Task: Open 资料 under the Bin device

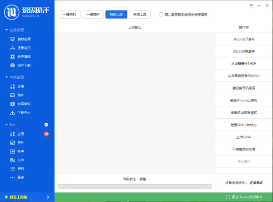Action: (x=20, y=168)
